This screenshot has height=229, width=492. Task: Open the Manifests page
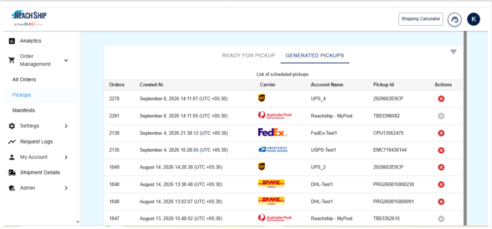click(x=24, y=110)
